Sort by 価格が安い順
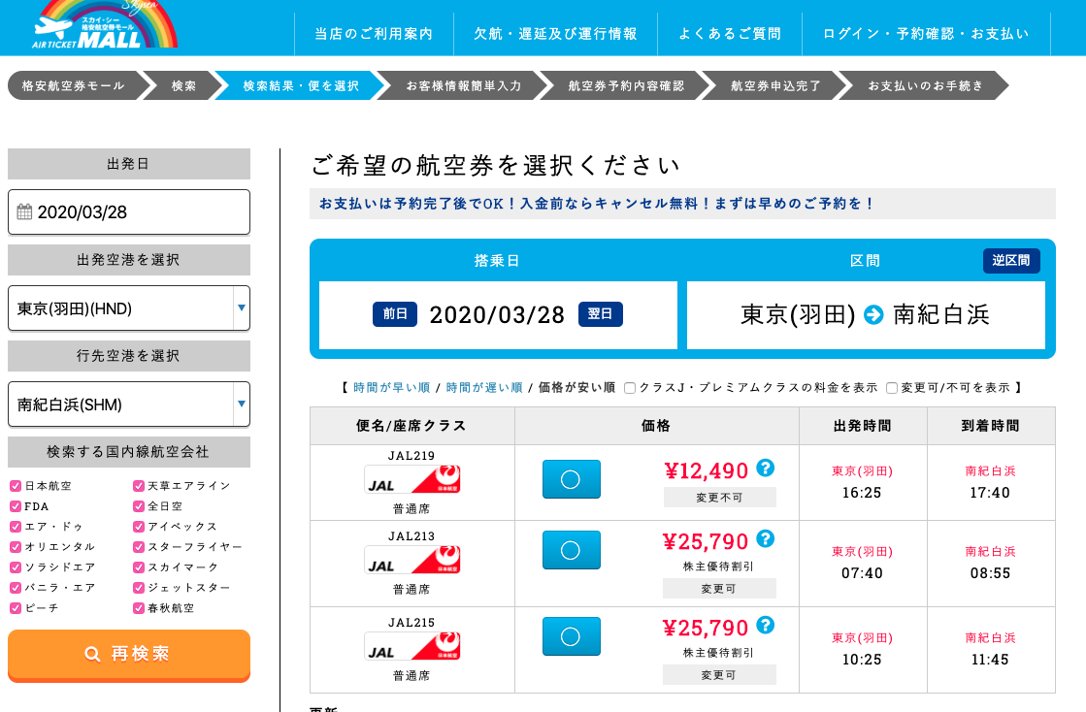The image size is (1086, 712). click(x=576, y=387)
